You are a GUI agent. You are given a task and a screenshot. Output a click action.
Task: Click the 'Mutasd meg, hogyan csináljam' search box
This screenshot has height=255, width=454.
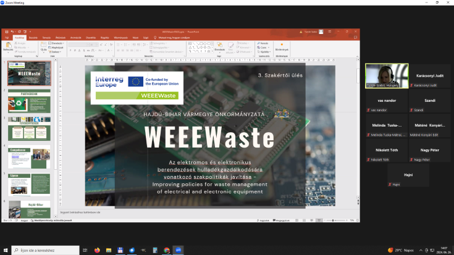pos(174,38)
